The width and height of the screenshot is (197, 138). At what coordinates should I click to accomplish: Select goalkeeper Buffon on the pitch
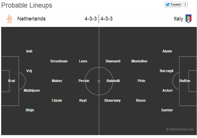185,81
